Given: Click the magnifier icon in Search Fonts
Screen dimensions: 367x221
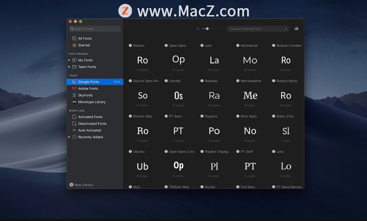Looking at the screenshot, I should pos(72,29).
